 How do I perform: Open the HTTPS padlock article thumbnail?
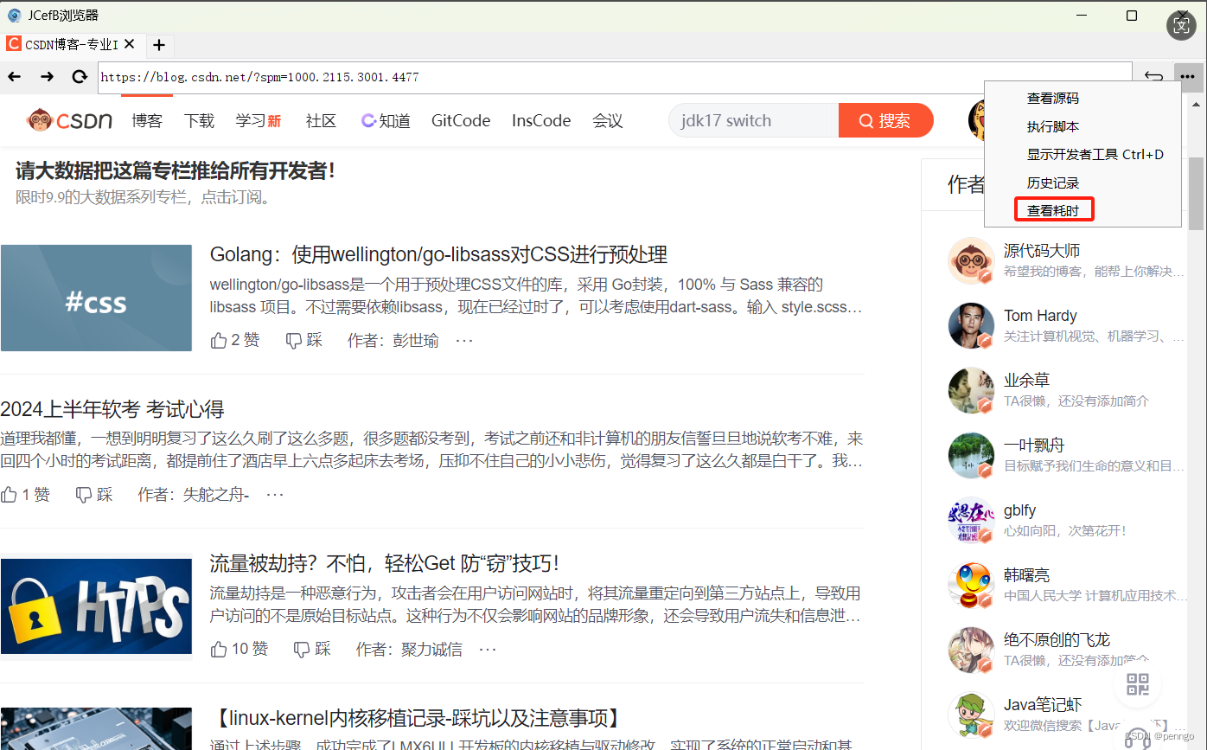point(96,606)
